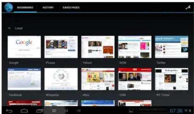Click the Facebook label text
The image size is (194, 114).
pyautogui.click(x=15, y=95)
